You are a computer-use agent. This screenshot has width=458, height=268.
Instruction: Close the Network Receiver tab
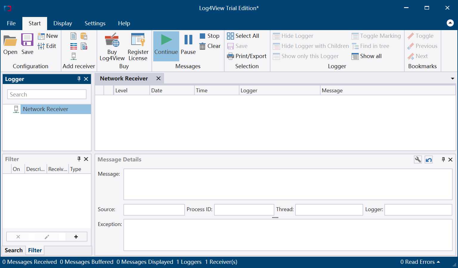click(158, 78)
